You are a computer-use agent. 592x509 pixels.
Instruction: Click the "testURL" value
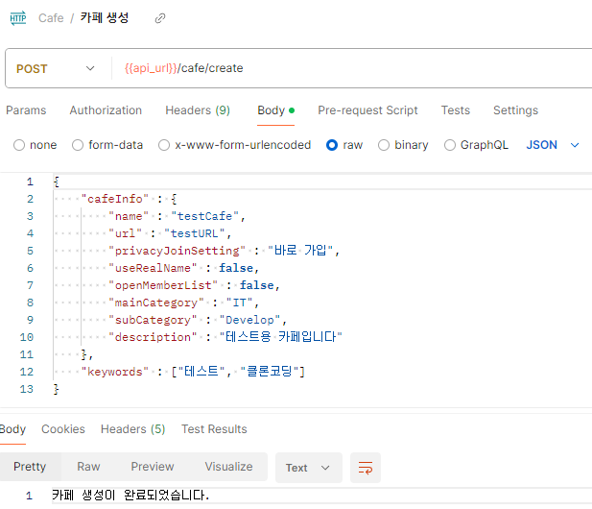195,233
